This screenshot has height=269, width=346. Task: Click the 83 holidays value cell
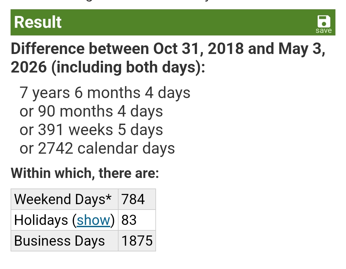tap(137, 220)
